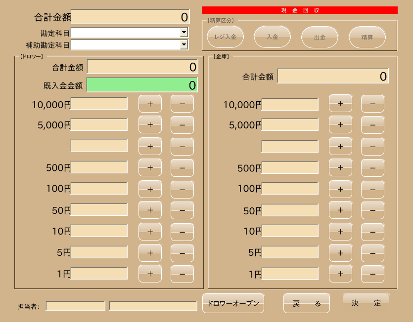Open the 勘定科目 dropdown arrow
The height and width of the screenshot is (322, 413).
184,33
